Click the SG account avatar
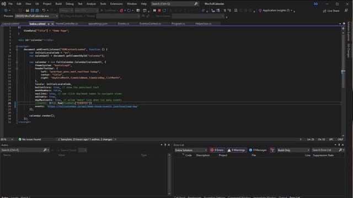 [x=315, y=4]
